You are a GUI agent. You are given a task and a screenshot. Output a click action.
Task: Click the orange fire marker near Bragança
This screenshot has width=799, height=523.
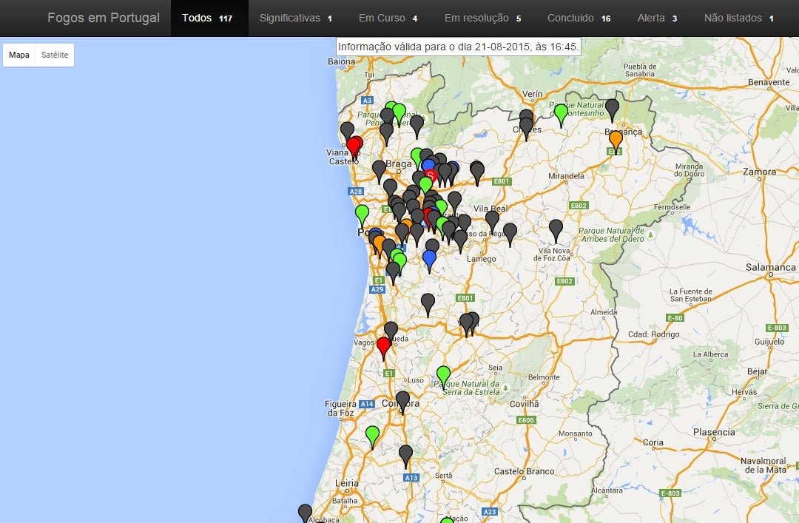pos(616,138)
